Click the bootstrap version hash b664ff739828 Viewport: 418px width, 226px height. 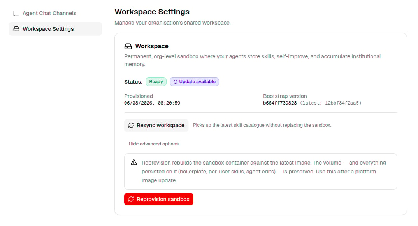(280, 103)
